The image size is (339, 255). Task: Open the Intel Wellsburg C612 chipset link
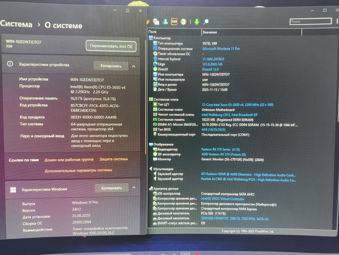230,115
